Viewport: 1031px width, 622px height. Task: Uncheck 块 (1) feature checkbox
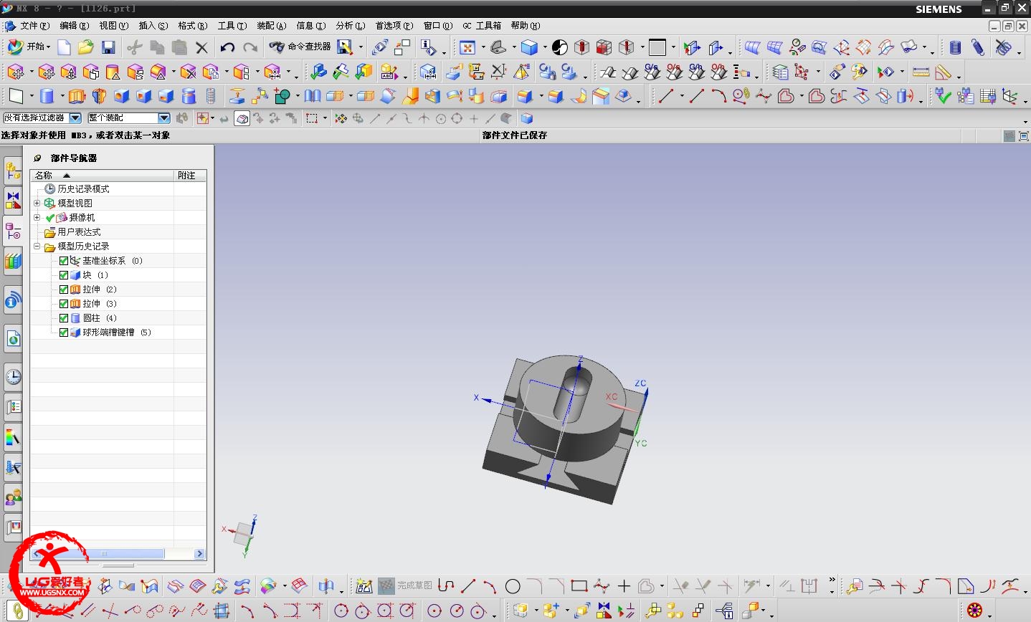point(64,275)
